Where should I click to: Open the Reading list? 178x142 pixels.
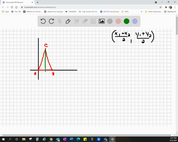tap(170, 11)
